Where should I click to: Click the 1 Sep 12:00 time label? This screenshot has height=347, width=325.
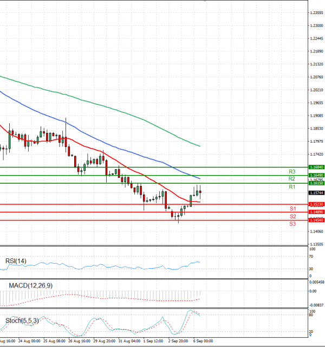click(153, 341)
